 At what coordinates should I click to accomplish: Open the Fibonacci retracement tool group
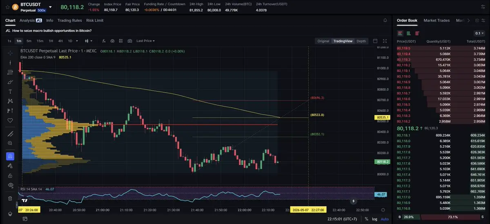tap(10, 72)
